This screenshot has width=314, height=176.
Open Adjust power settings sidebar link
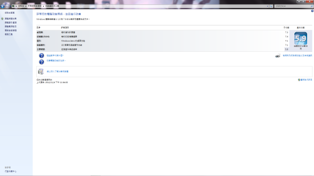point(11,26)
